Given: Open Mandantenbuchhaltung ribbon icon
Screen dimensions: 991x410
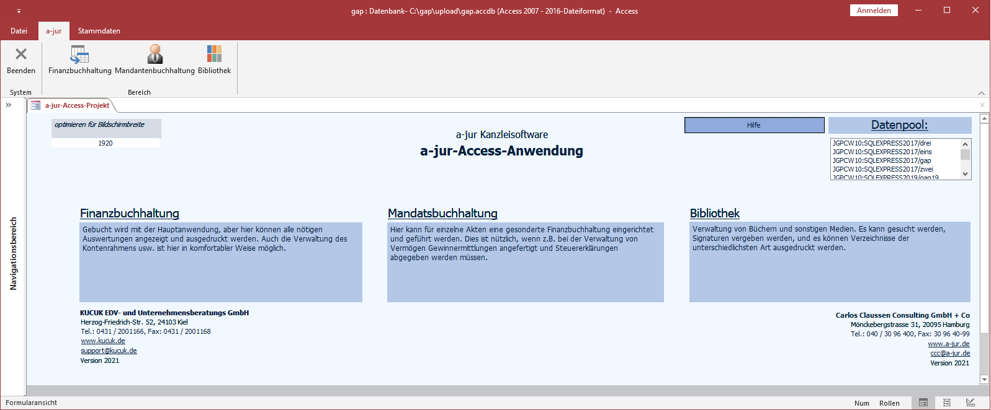Looking at the screenshot, I should [155, 54].
